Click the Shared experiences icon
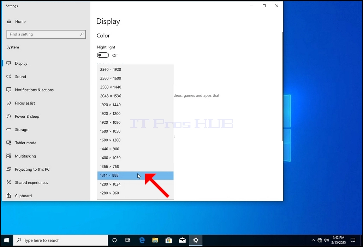This screenshot has width=363, height=247. tap(9, 182)
